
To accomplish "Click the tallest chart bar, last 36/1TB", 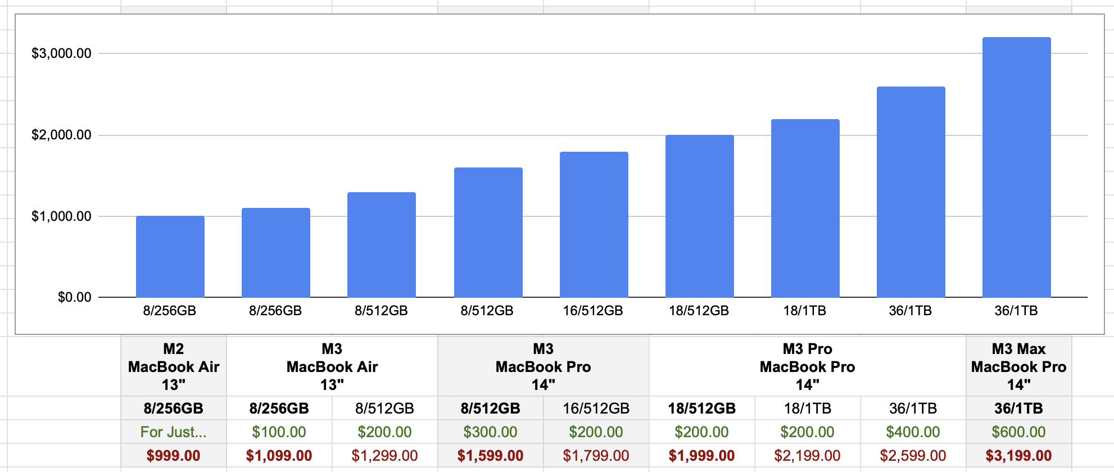I will click(1017, 167).
